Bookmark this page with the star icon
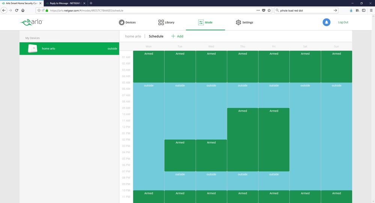 coord(269,10)
